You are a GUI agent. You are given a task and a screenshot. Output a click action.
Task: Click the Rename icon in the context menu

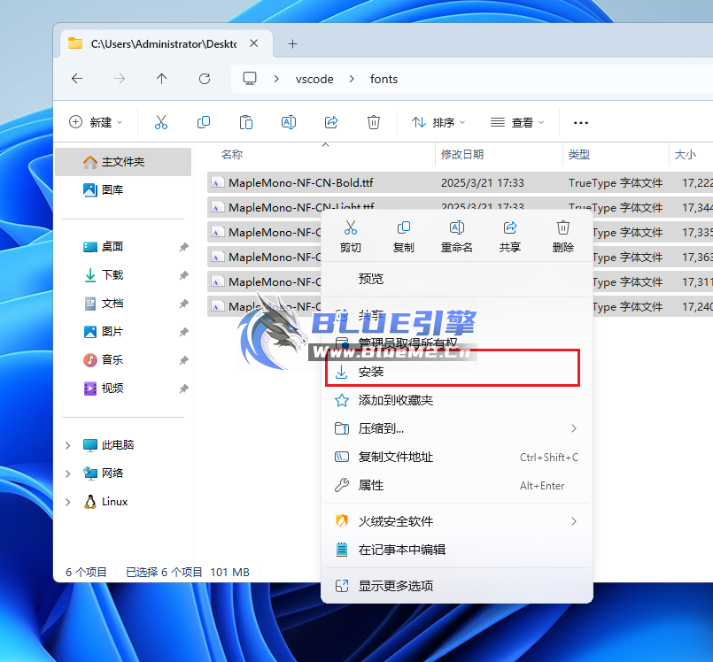tap(456, 235)
